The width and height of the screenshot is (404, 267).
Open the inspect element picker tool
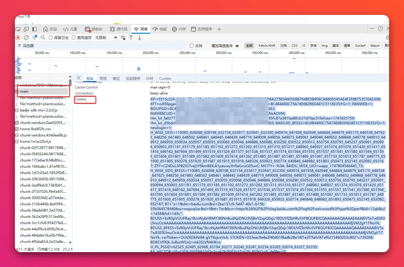(x=18, y=29)
